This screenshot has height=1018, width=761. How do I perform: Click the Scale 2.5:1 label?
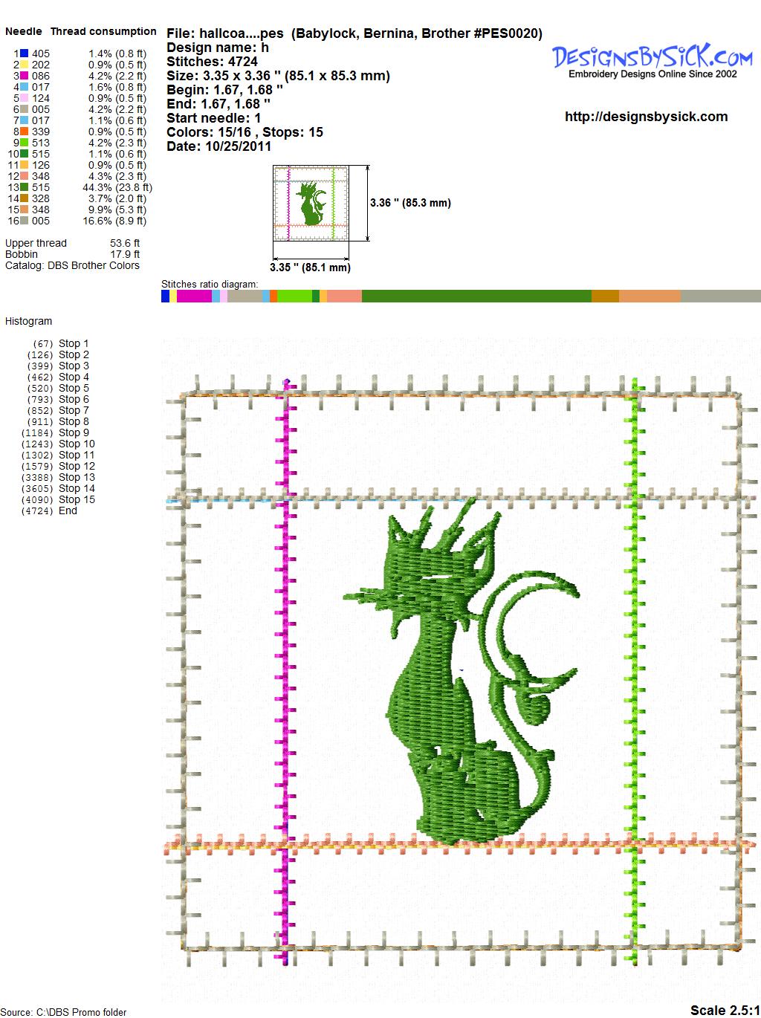(724, 1010)
